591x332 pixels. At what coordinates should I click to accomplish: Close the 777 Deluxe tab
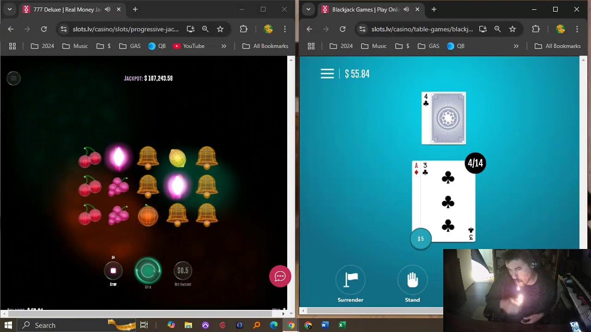click(119, 9)
